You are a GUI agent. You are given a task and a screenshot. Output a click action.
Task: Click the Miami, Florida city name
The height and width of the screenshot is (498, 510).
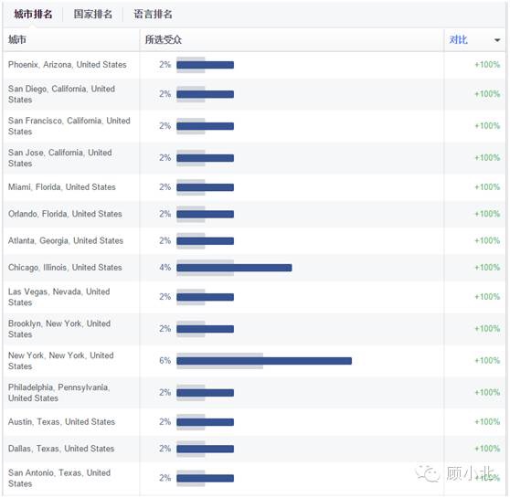click(62, 187)
